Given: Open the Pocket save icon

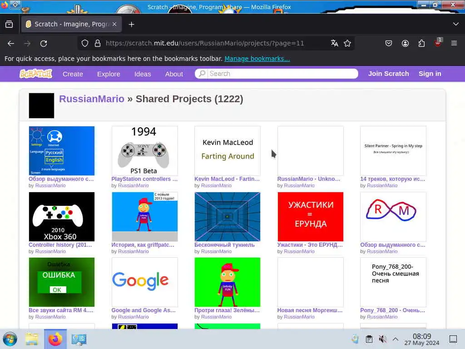Looking at the screenshot, I should point(389,43).
